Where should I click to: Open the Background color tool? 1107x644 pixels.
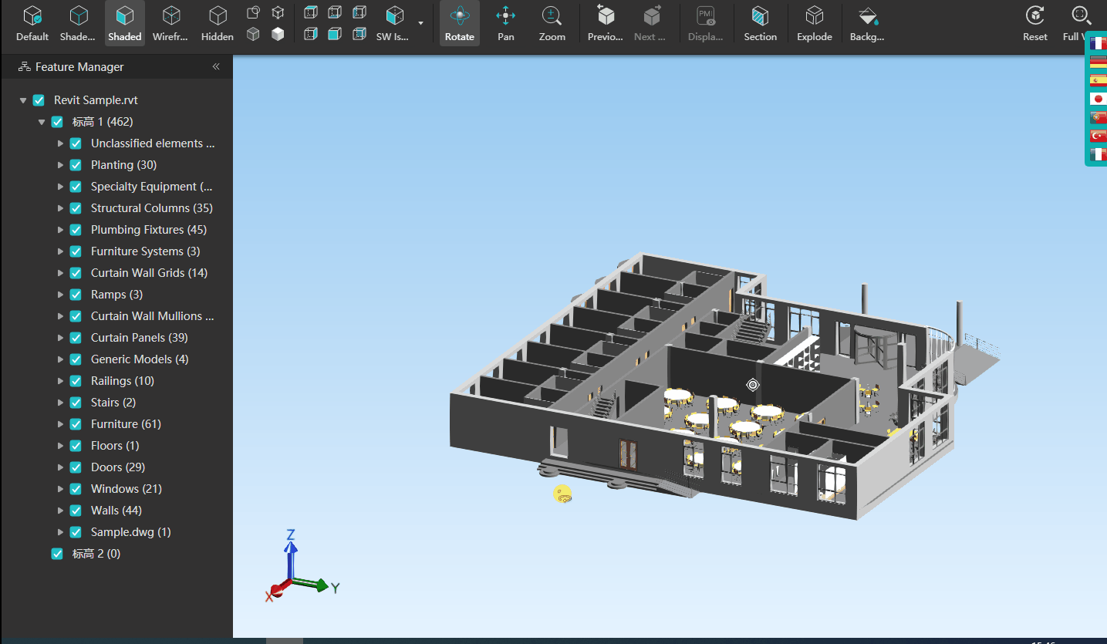867,23
